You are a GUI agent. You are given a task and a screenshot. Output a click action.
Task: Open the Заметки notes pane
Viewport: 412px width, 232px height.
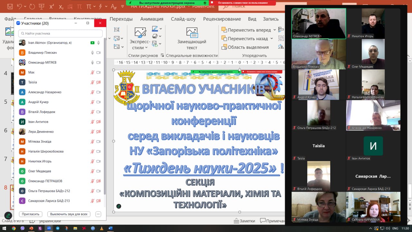click(244, 221)
